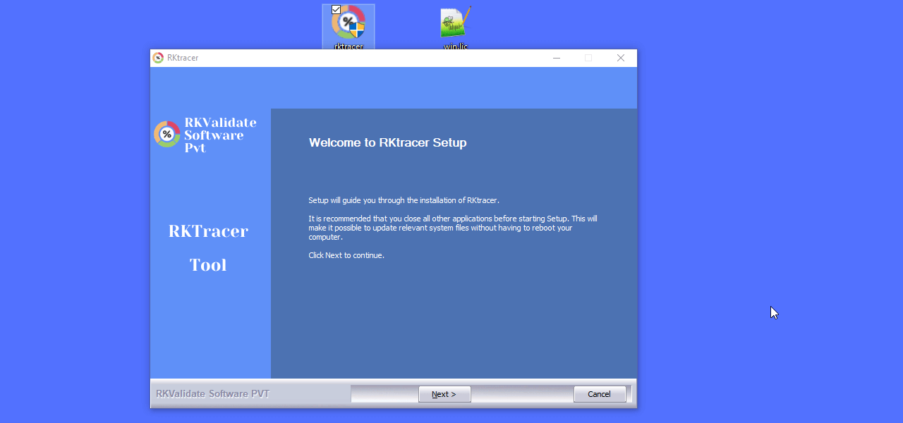Toggle the checkbox on rktracer desktop icon
Viewport: 903px width, 423px height.
point(336,10)
